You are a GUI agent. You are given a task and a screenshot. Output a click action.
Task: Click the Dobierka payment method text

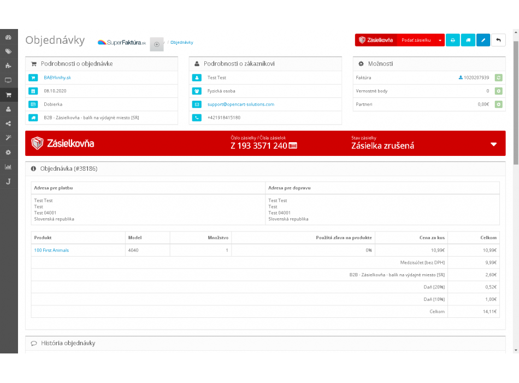point(53,104)
